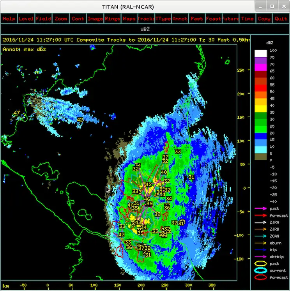Click the magenta past arrow legend icon
Screen dimensions: 290x291
[x=260, y=208]
